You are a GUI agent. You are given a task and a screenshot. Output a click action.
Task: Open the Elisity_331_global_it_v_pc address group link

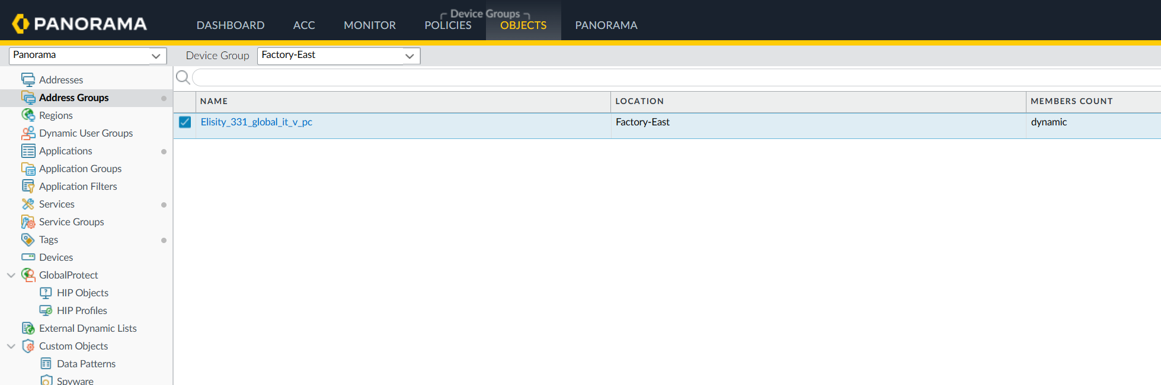[x=256, y=122]
